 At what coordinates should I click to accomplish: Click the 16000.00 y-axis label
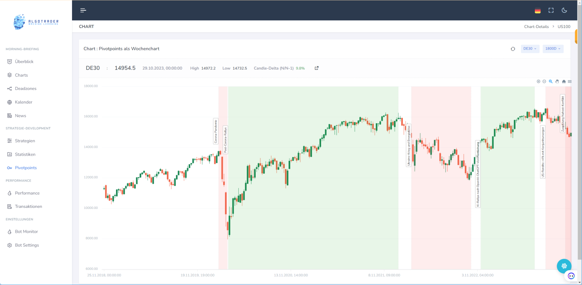91,117
